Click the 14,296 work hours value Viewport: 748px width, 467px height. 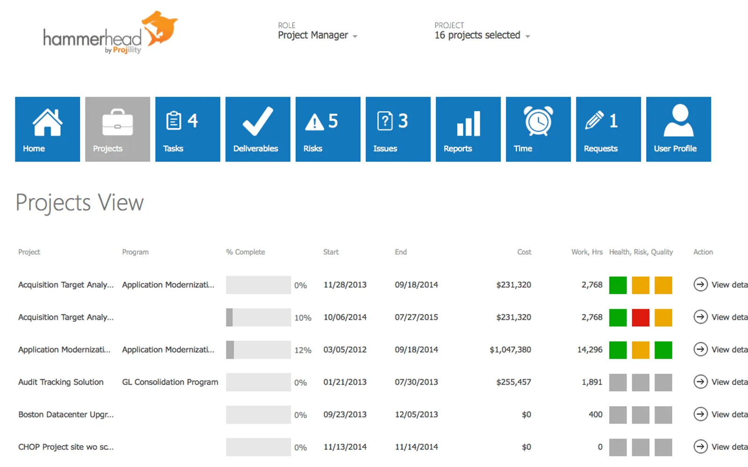click(x=590, y=350)
